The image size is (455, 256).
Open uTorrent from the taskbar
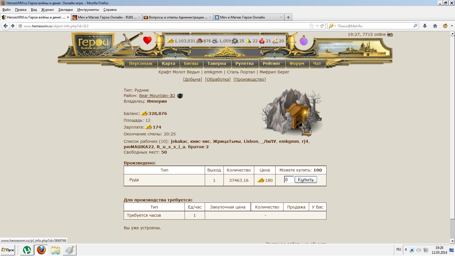[27, 250]
